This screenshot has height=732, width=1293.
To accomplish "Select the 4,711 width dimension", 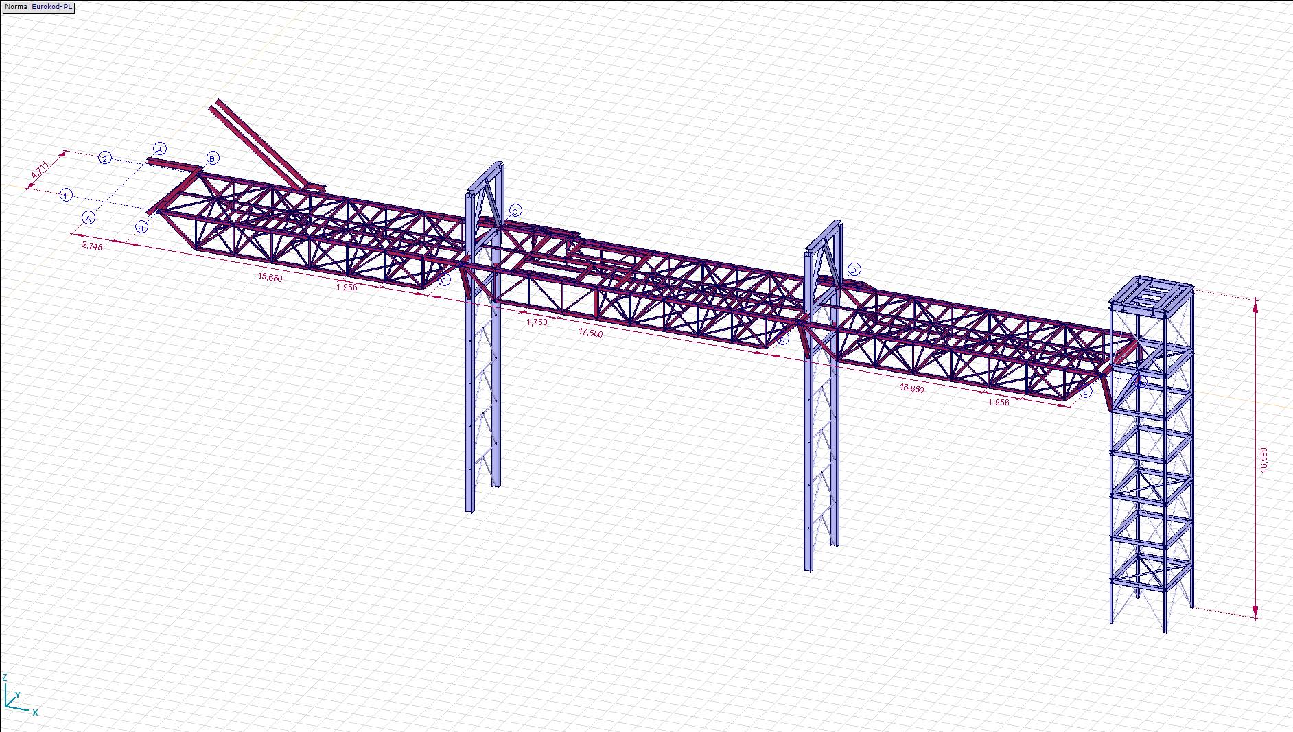I will (40, 170).
